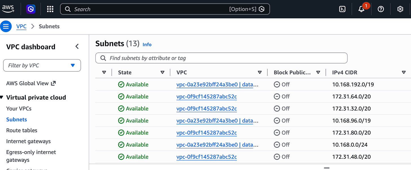Sort by the IPv4 CIDR column arrow
This screenshot has width=411, height=170.
(x=404, y=72)
